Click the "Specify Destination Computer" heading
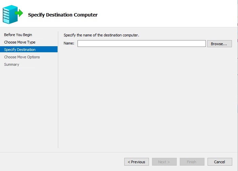Viewport: 238px width, 171px height. [63, 15]
